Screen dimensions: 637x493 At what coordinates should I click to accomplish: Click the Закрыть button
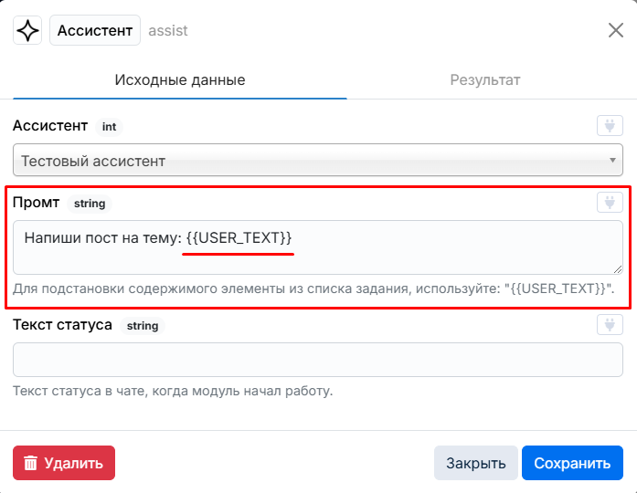[476, 463]
